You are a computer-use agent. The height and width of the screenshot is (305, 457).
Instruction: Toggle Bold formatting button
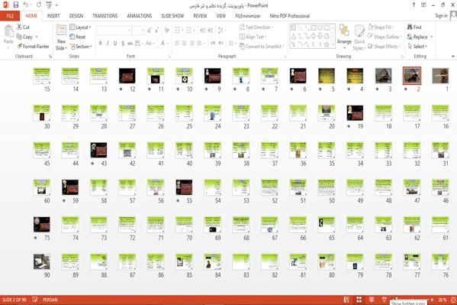coord(100,44)
